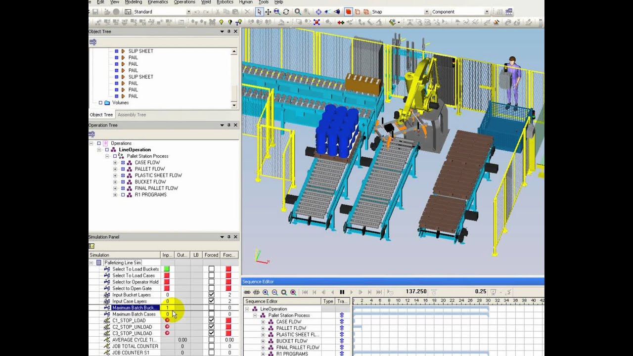This screenshot has height=356, width=633.
Task: Collapse LineOperation in Operation Tree
Action: (99, 149)
